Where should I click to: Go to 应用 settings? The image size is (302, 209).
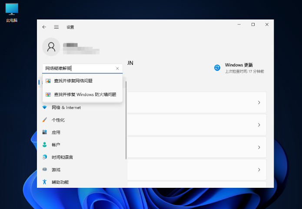(56, 132)
